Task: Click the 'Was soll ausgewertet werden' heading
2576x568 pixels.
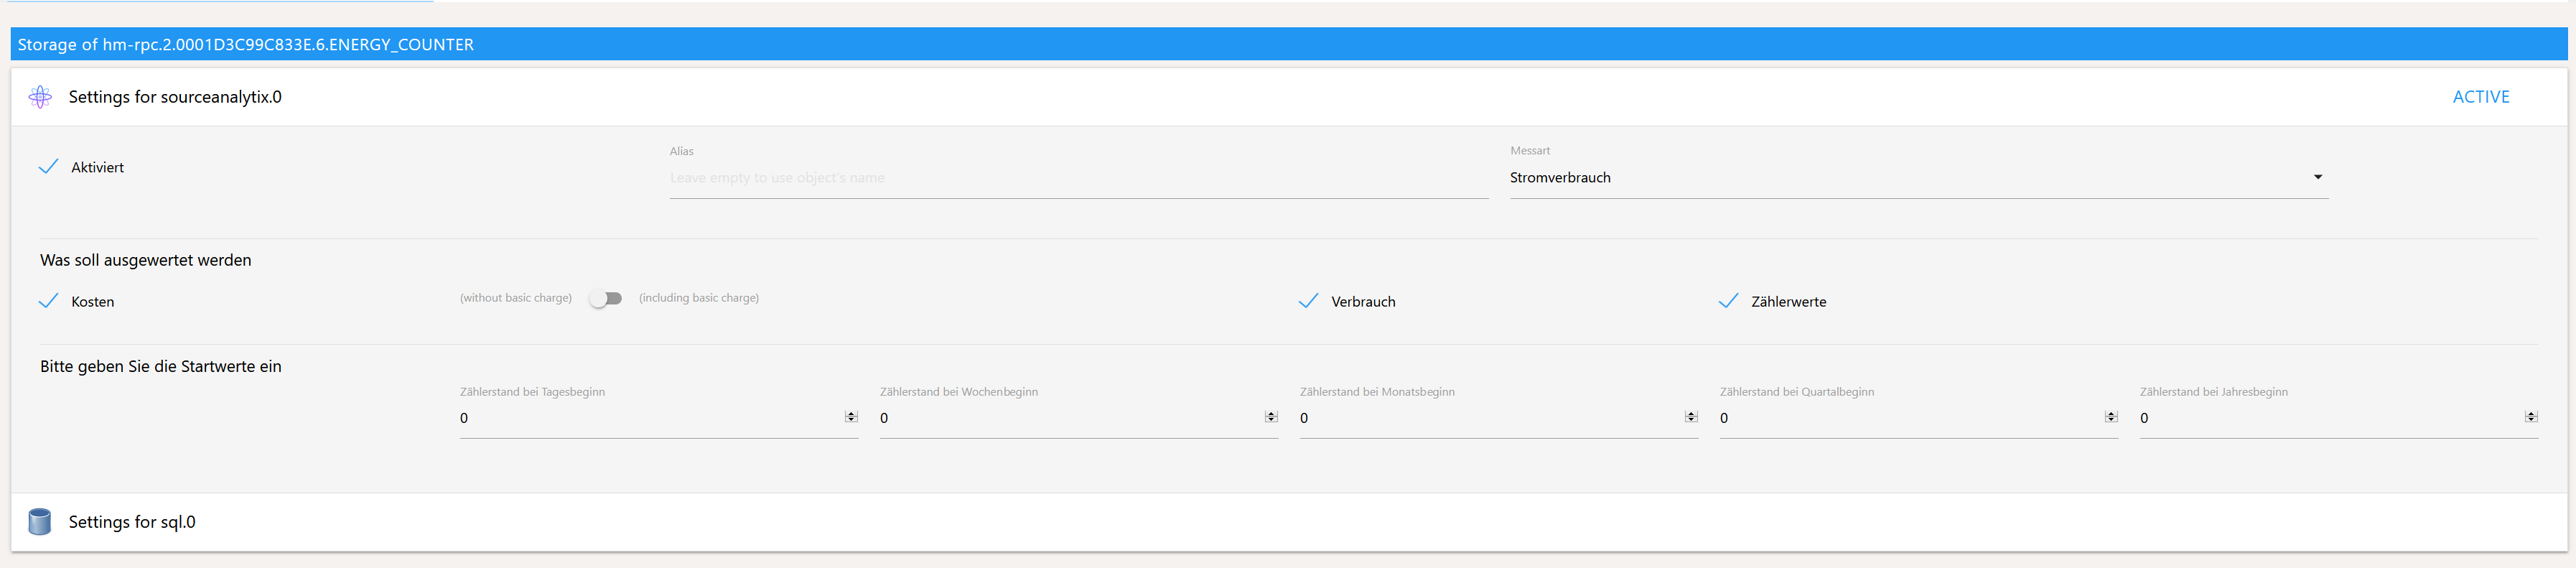Action: 146,260
